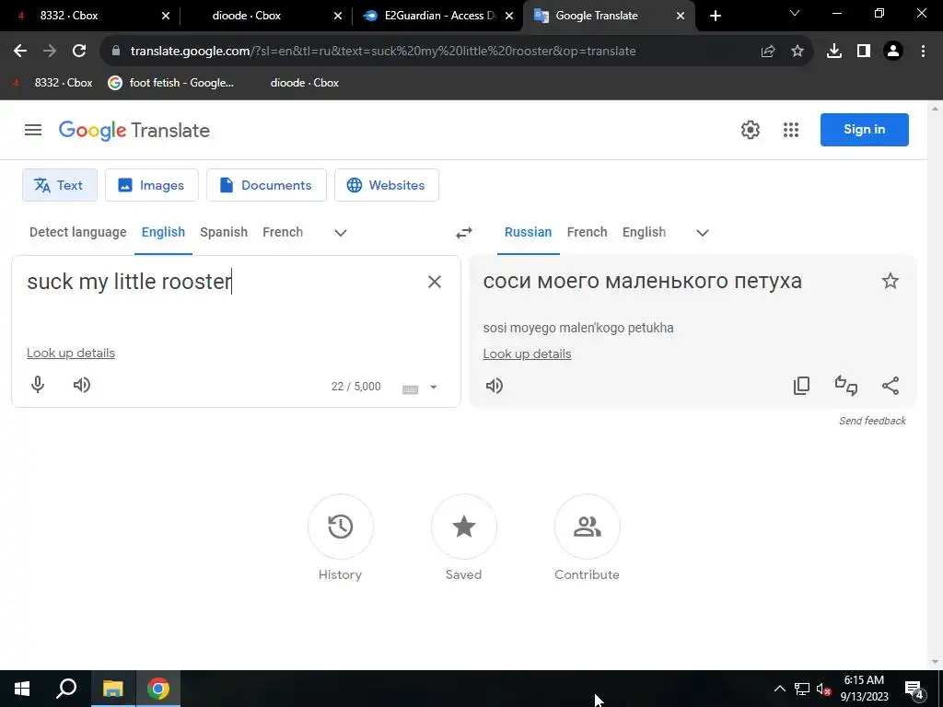Viewport: 943px width, 707px height.
Task: Open foot fetish Google bookmark
Action: coord(170,83)
